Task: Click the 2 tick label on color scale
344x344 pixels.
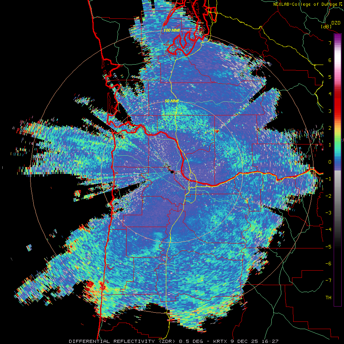Action: pyautogui.click(x=330, y=128)
